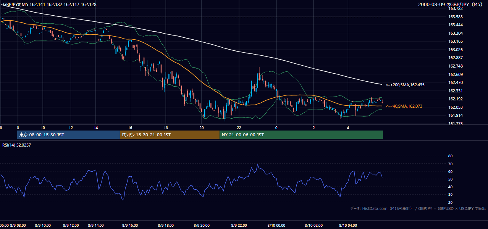Click the RSI scale value 70
488x229 pixels.
tap(450, 164)
